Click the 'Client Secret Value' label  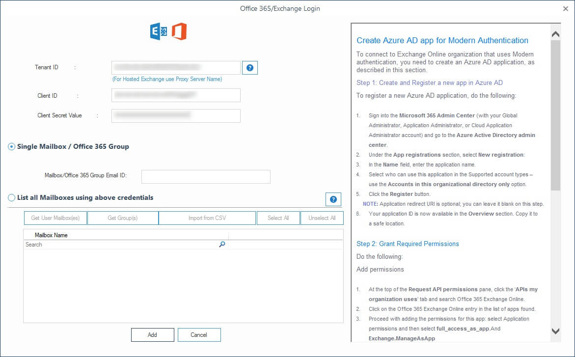tap(59, 115)
